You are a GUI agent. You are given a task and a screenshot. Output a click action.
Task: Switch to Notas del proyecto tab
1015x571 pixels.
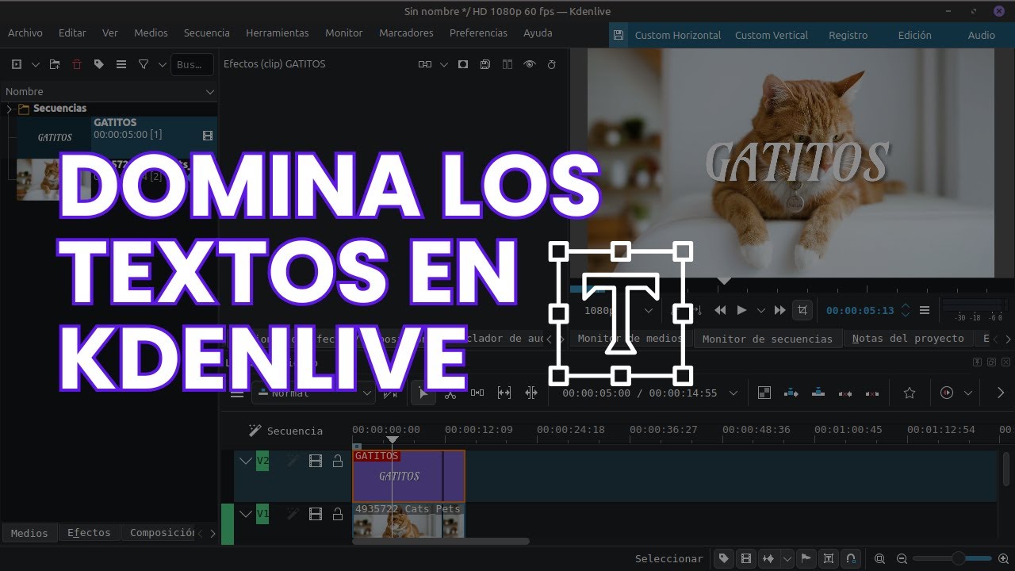[908, 339]
